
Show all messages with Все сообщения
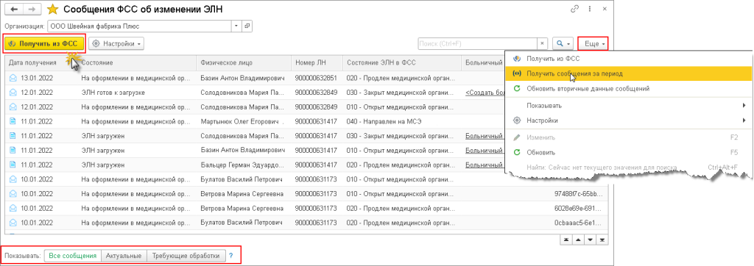coord(73,256)
